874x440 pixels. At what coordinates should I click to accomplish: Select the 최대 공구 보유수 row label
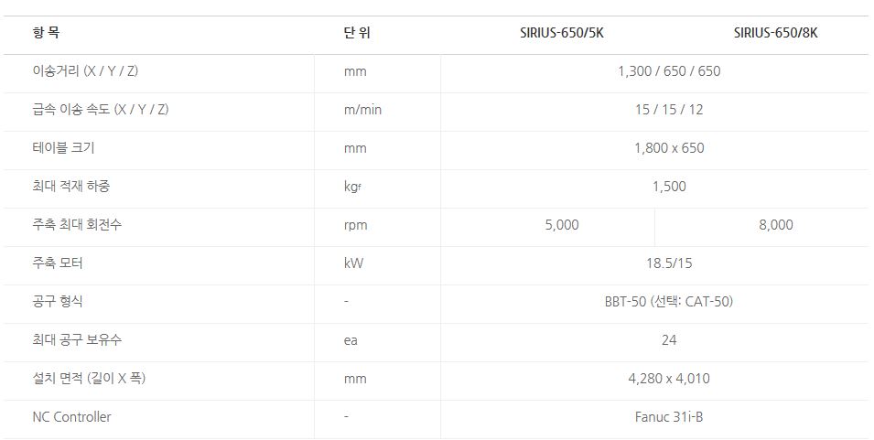76,340
